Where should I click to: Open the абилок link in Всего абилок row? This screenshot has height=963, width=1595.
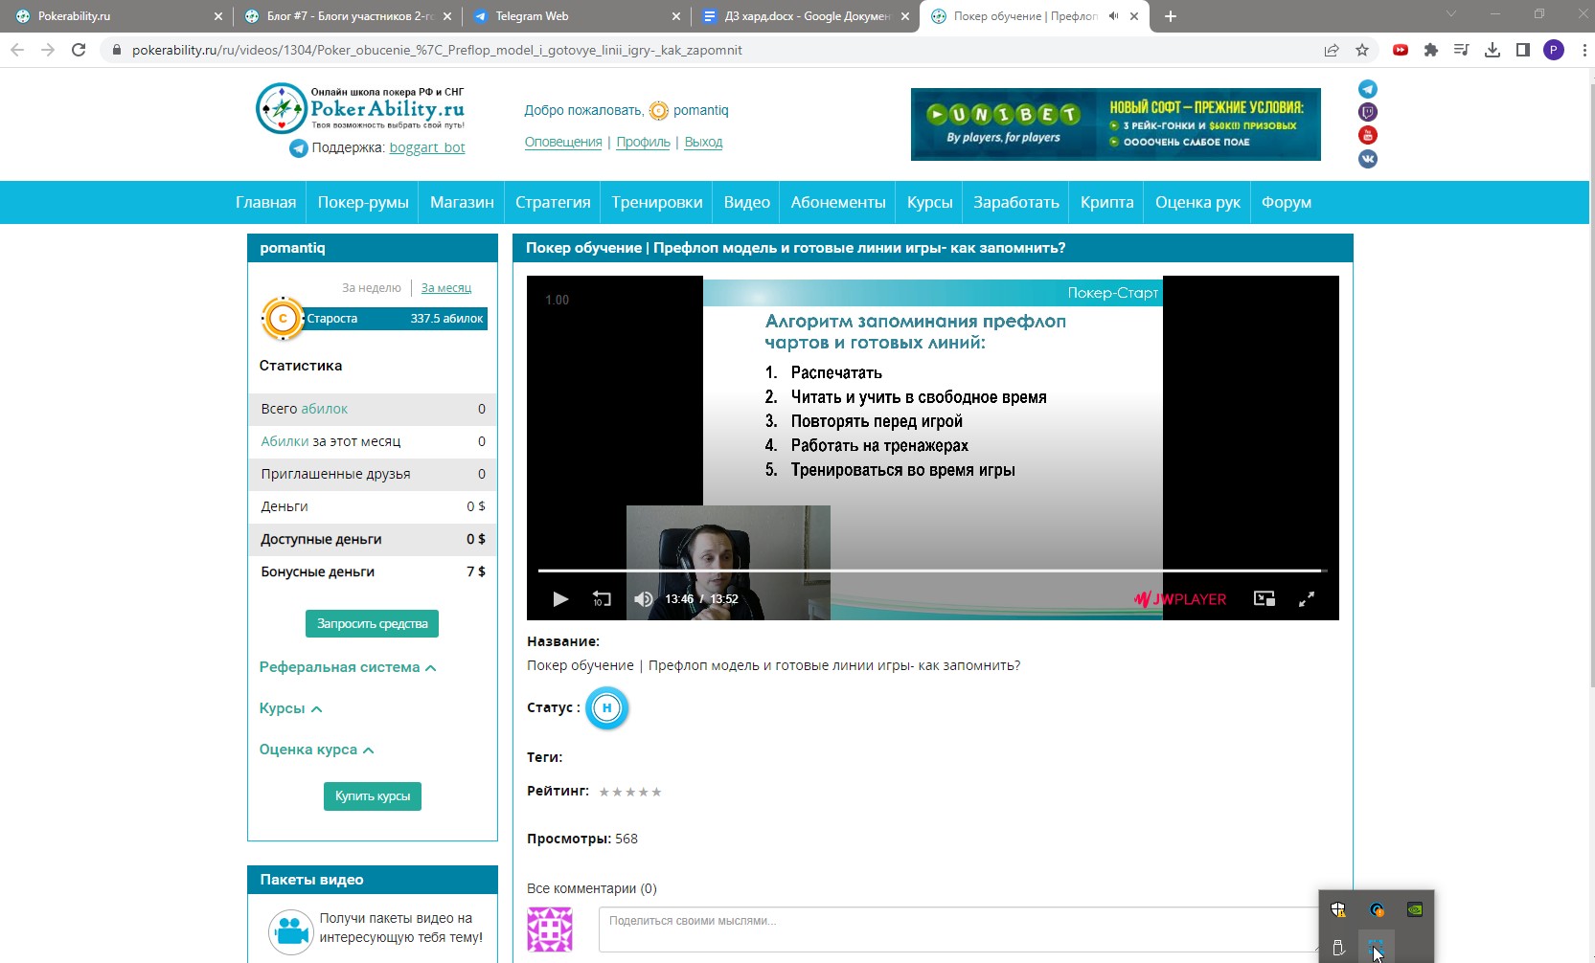coord(325,409)
